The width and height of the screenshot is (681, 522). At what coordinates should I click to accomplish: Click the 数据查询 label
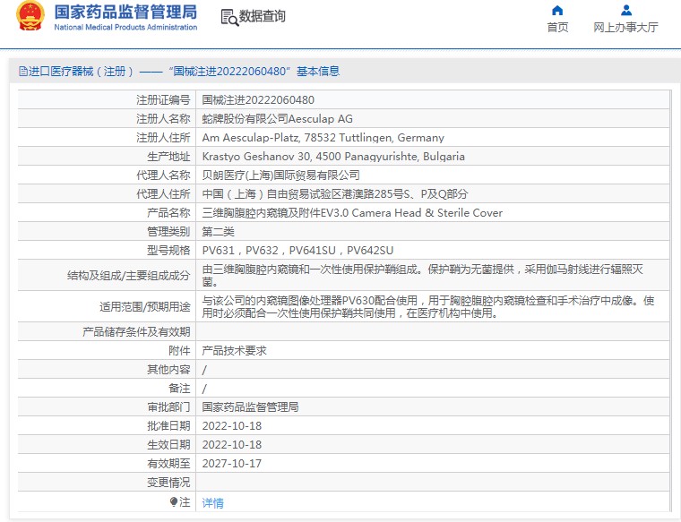click(263, 16)
